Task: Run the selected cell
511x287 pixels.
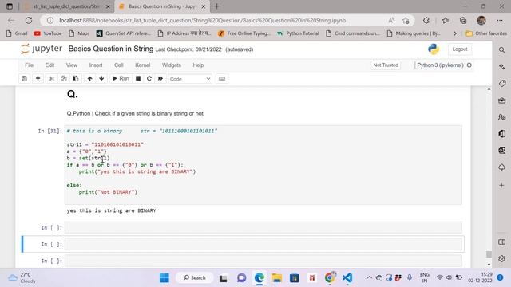Action: click(121, 79)
